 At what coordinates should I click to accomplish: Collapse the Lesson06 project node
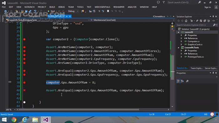pos(179,32)
